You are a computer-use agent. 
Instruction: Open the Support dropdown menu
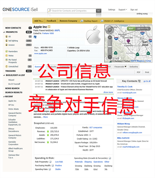(x=123, y=10)
